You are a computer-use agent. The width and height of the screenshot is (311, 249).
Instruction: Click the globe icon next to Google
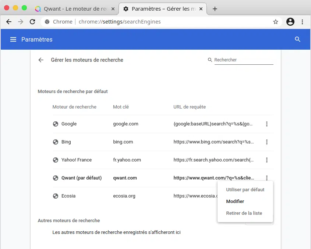click(56, 124)
